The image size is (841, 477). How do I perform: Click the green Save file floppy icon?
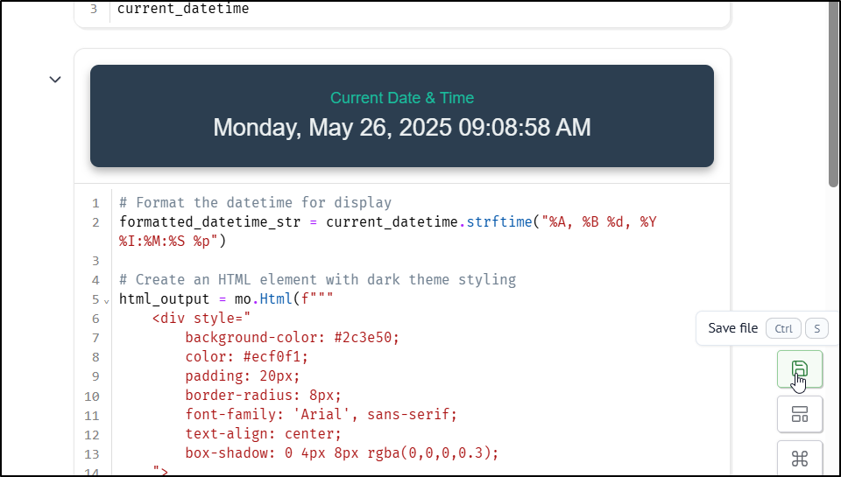[x=800, y=369]
